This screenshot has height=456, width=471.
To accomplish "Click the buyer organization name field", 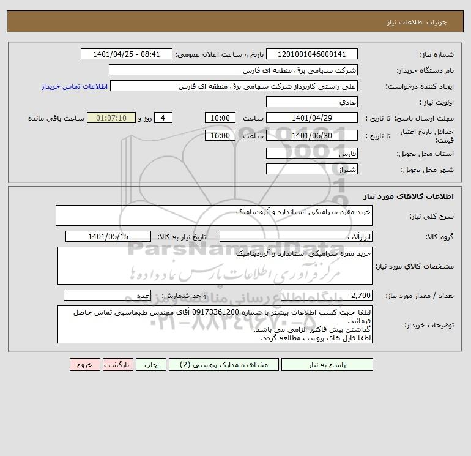I will pos(233,70).
